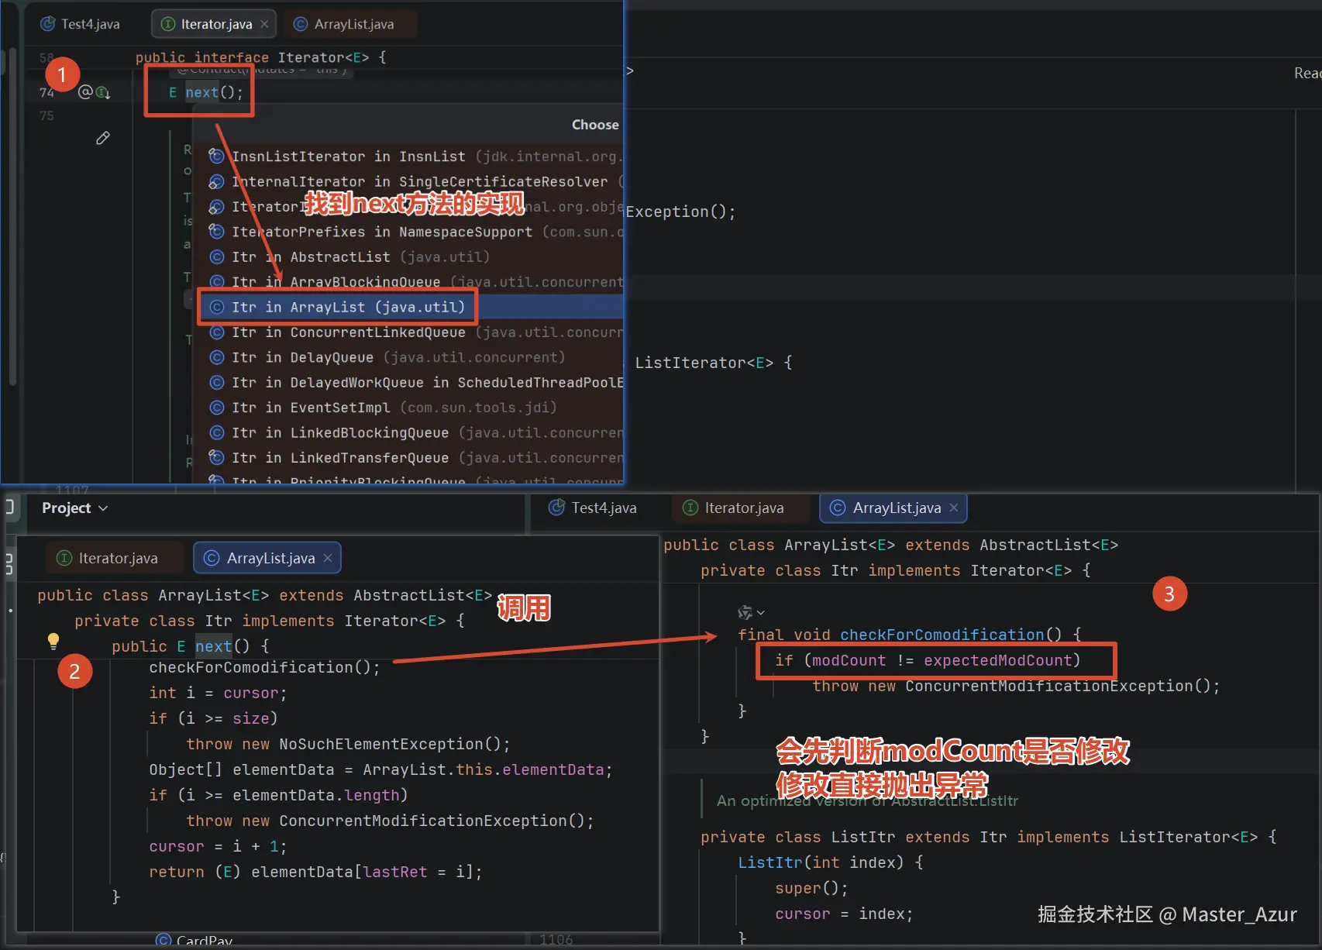Expand the chevron next to the AI assistant icon

click(761, 613)
